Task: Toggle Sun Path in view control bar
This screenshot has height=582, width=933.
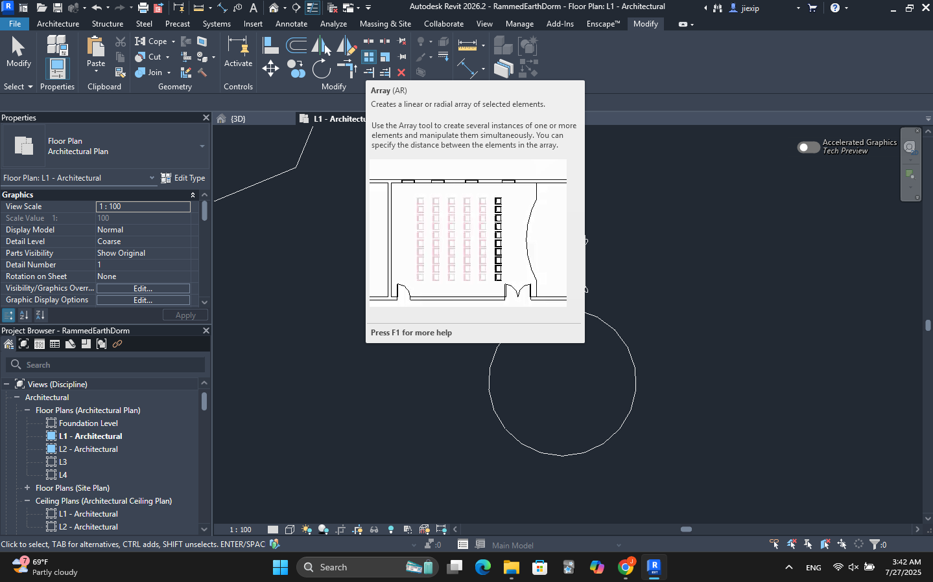Action: tap(306, 530)
